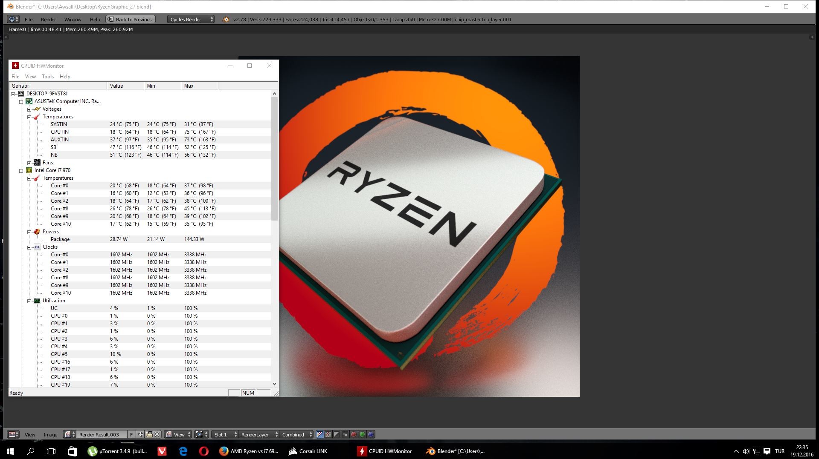Open RenderLayer dropdown

coord(258,434)
